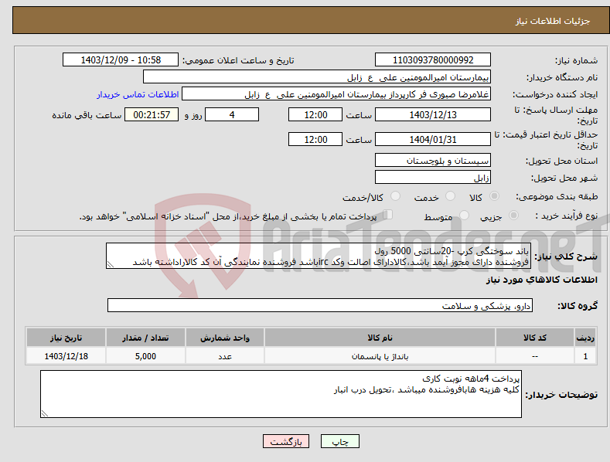The image size is (610, 462).
Task: Click the item code cell showing --
Action: click(x=535, y=356)
